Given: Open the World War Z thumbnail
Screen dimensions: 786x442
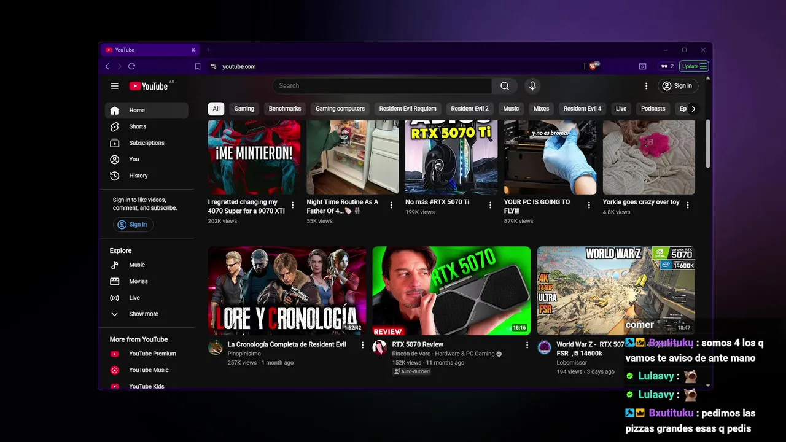Looking at the screenshot, I should 616,291.
